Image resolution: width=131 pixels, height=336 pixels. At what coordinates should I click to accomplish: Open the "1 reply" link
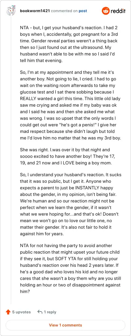pos(50,312)
